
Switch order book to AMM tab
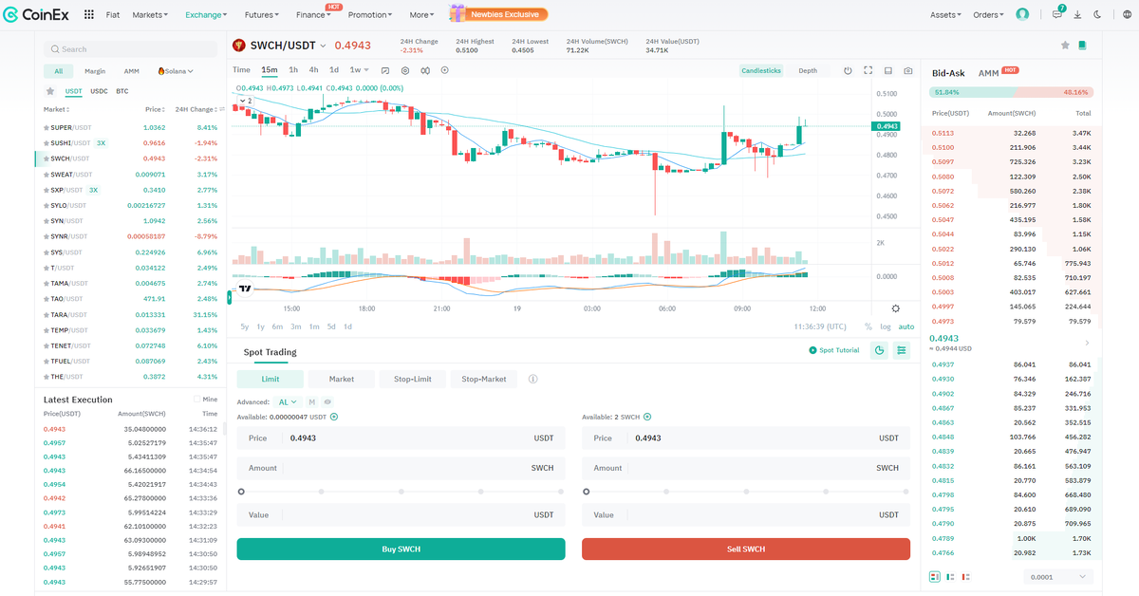pyautogui.click(x=988, y=73)
